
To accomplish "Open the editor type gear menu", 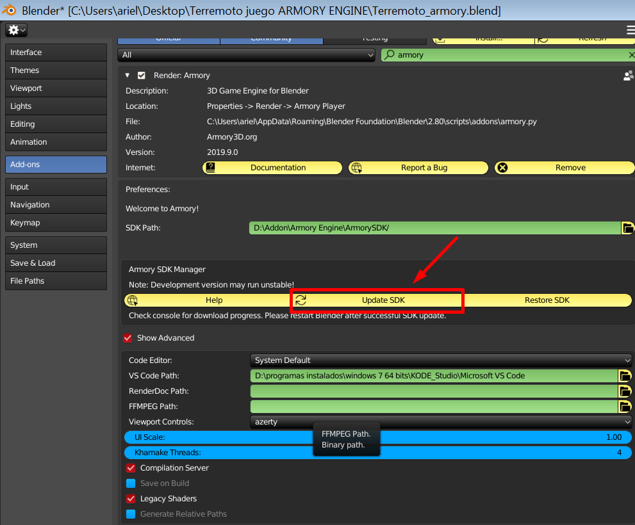I will click(x=16, y=30).
